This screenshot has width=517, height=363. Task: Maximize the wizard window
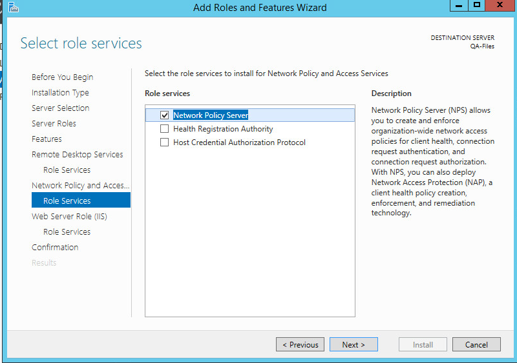(477, 5)
